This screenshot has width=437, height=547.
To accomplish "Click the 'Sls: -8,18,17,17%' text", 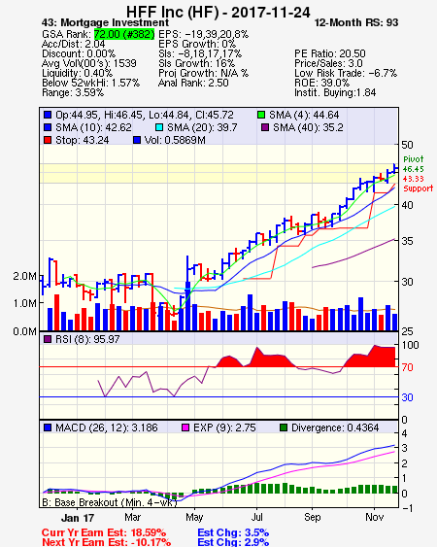I will pyautogui.click(x=200, y=53).
